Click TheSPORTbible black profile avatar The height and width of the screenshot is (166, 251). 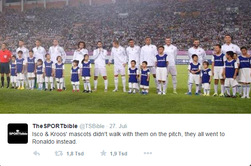click(x=18, y=134)
